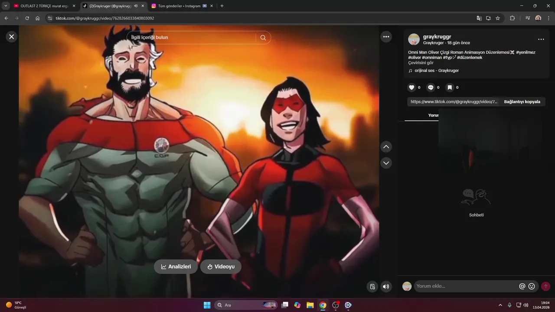Screen dimensions: 555x312
Task: Like the video with the heart icon
Action: click(x=412, y=88)
